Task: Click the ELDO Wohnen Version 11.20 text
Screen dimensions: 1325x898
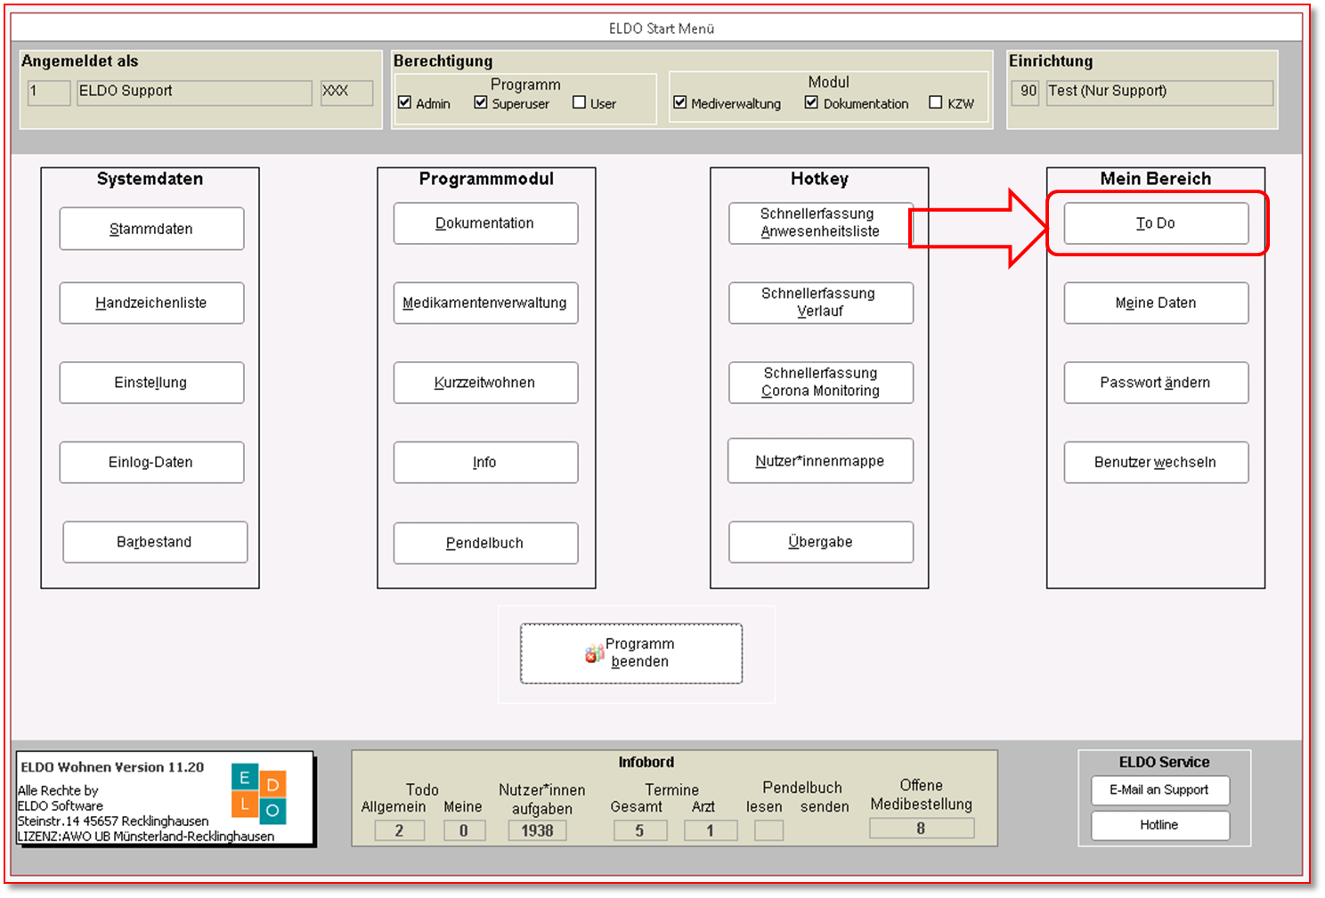Action: pos(112,767)
